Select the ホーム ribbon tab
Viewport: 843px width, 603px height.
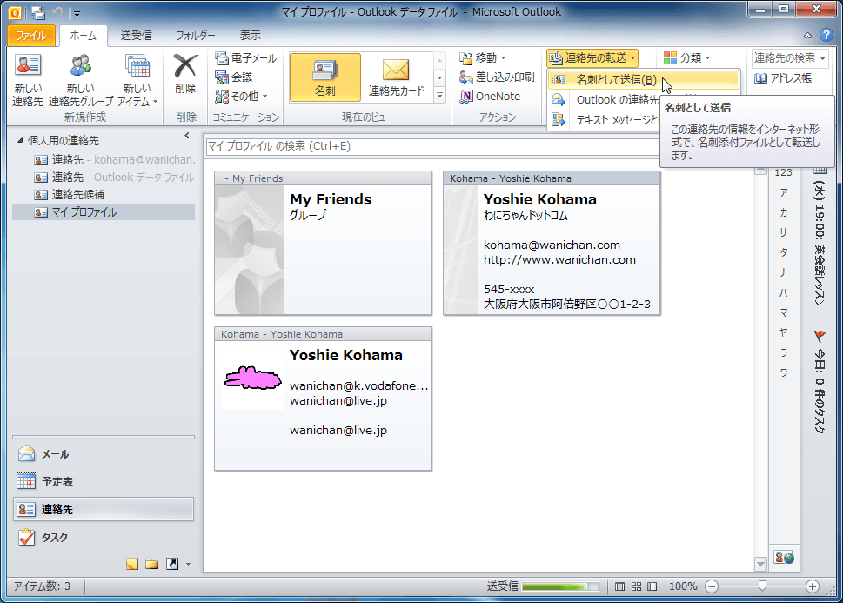click(x=83, y=36)
